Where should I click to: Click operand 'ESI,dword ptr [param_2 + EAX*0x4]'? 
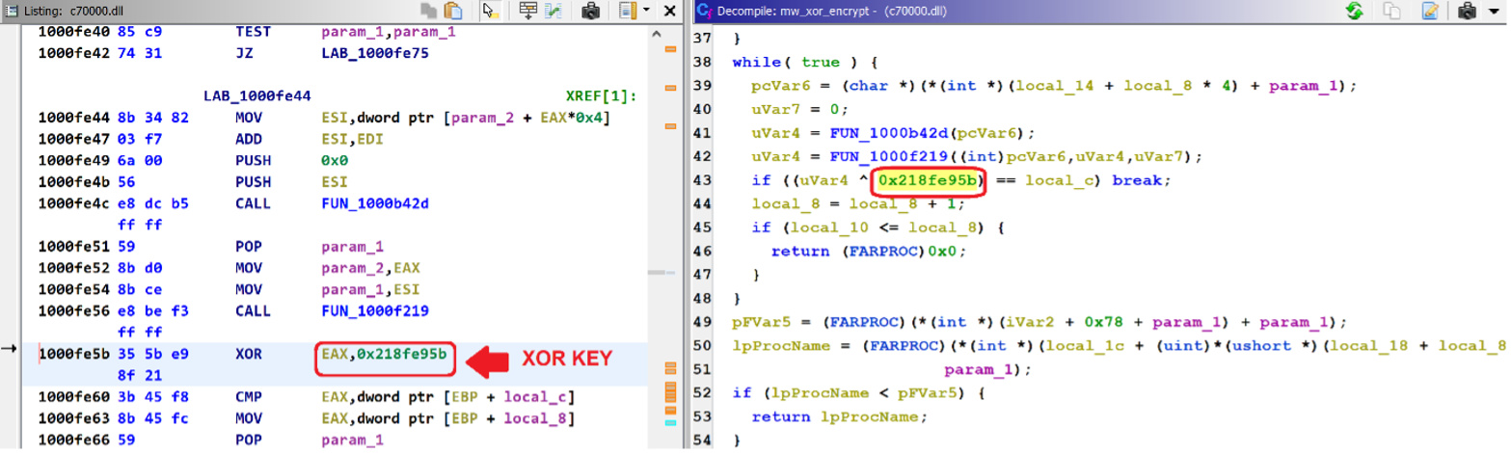pyautogui.click(x=466, y=118)
